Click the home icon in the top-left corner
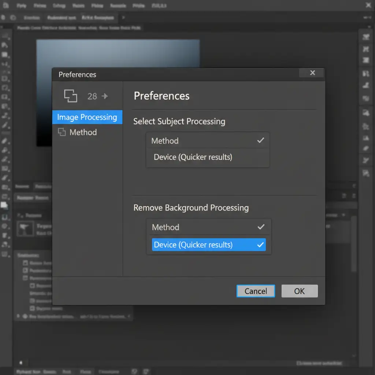This screenshot has height=375, width=375. pyautogui.click(x=5, y=6)
